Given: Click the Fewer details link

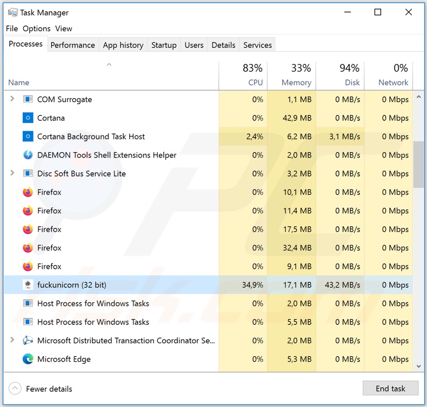Looking at the screenshot, I should pos(49,389).
